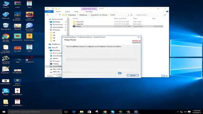Select Downloads under Quick access

point(58,25)
